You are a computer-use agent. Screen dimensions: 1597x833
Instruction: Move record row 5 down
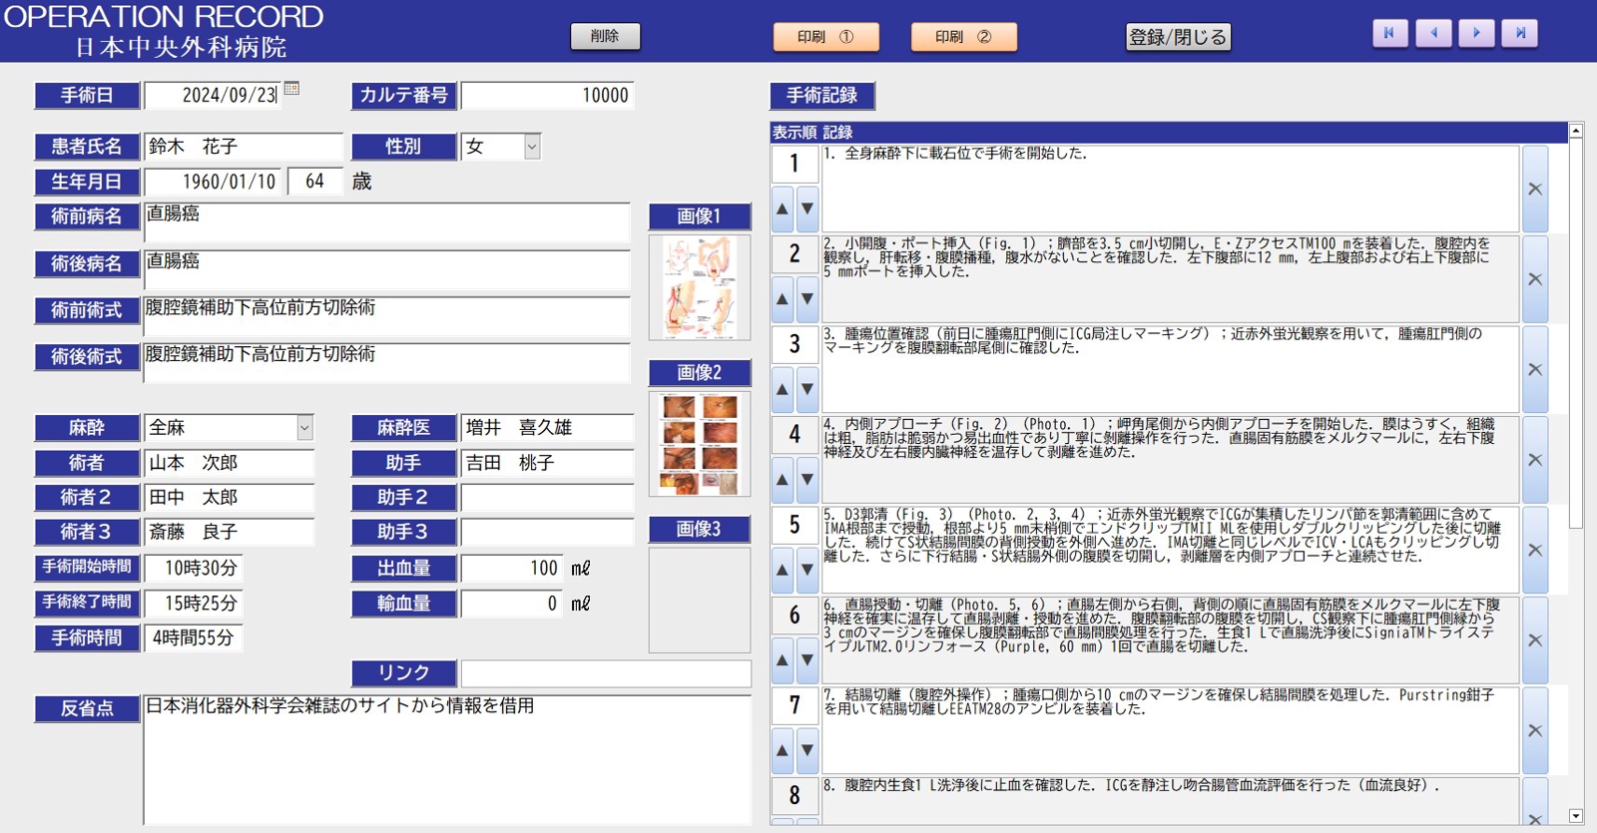[807, 570]
